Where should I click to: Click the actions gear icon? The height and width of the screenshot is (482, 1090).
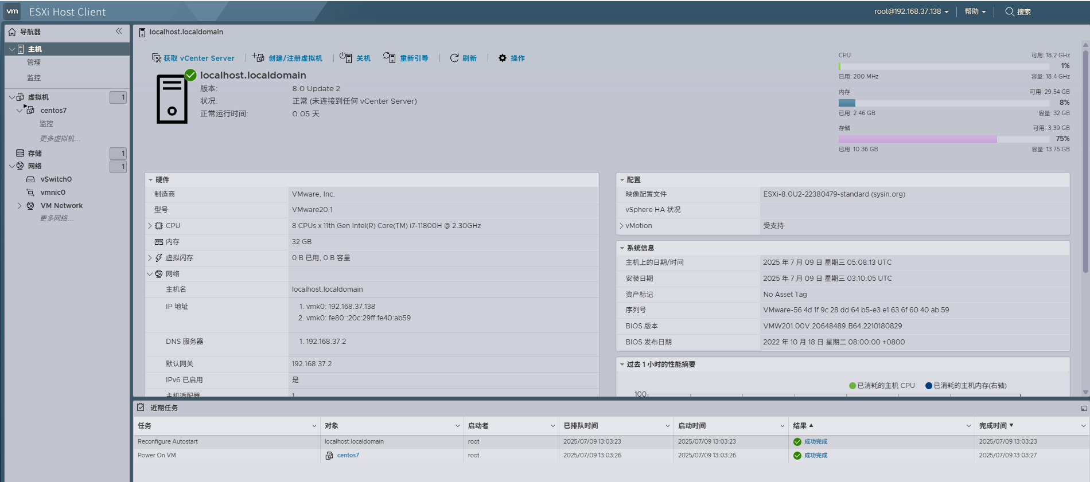pos(503,58)
